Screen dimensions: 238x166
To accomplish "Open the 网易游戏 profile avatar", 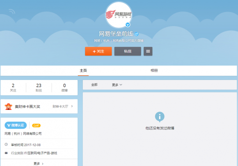I will (119, 15).
